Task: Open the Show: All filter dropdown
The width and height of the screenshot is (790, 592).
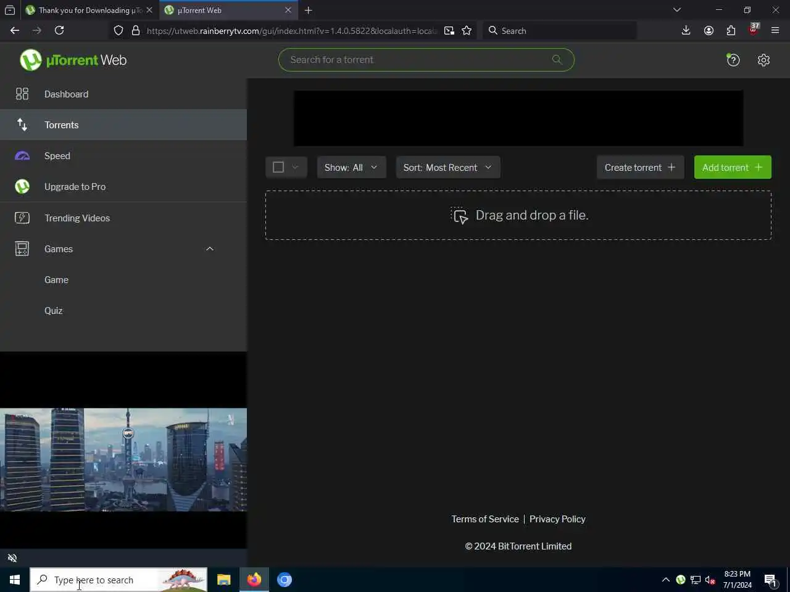Action: point(351,167)
